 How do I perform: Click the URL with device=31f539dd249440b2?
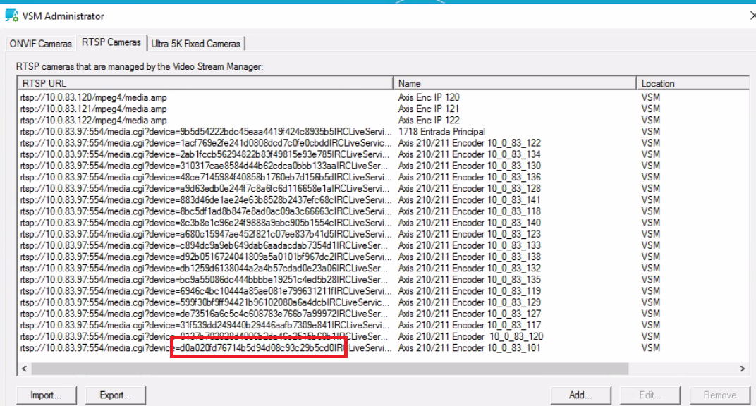coord(206,326)
